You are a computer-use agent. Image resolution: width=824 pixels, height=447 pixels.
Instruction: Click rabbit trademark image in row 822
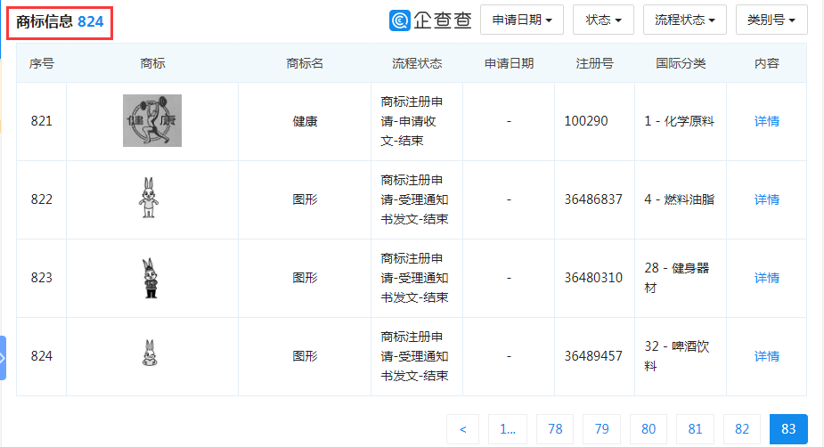(x=148, y=199)
